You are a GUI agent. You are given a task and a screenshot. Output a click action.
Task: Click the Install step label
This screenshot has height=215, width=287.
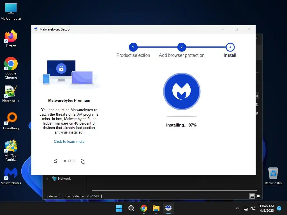tap(230, 55)
